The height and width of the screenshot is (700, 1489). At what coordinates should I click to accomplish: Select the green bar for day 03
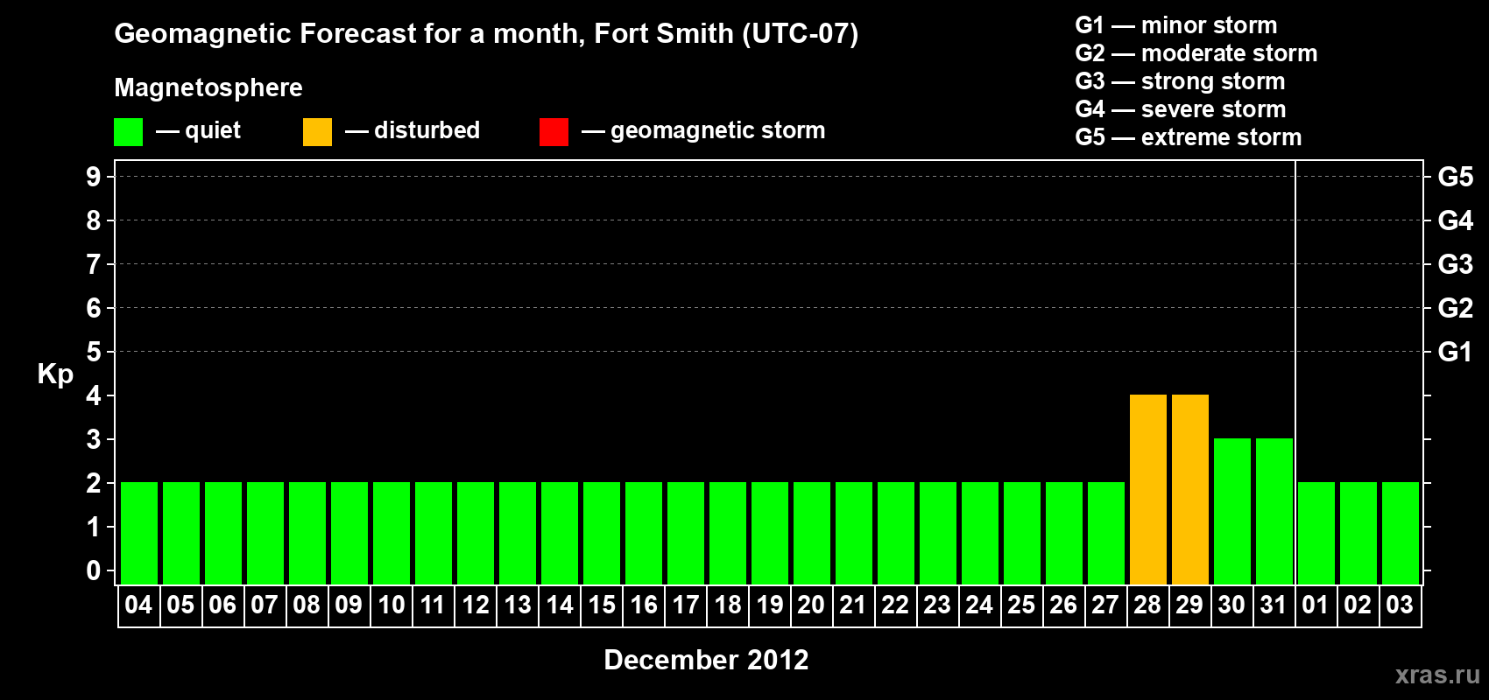coord(1400,533)
